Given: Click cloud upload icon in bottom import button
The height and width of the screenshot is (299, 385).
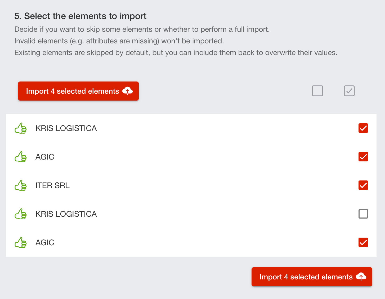Looking at the screenshot, I should coord(361,277).
